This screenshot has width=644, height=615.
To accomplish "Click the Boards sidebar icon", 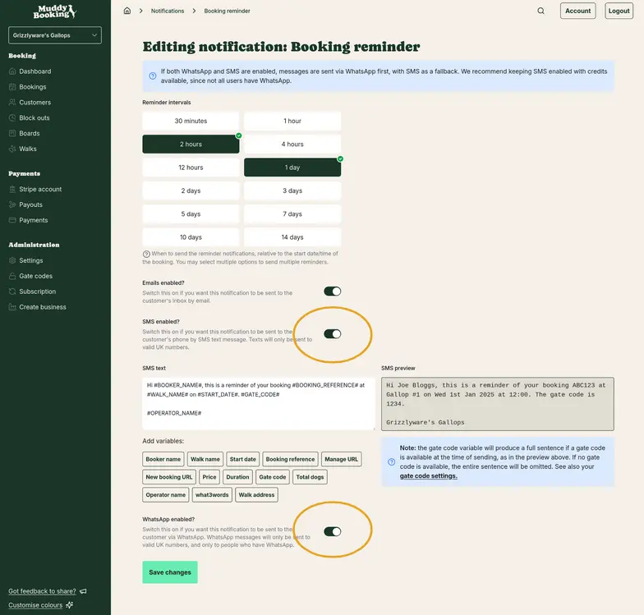I will tap(12, 133).
